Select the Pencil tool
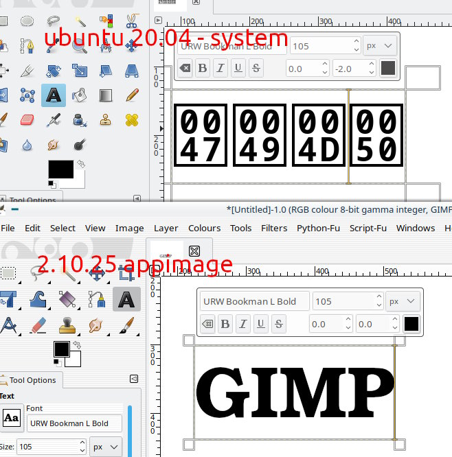The image size is (452, 457). pos(132,95)
